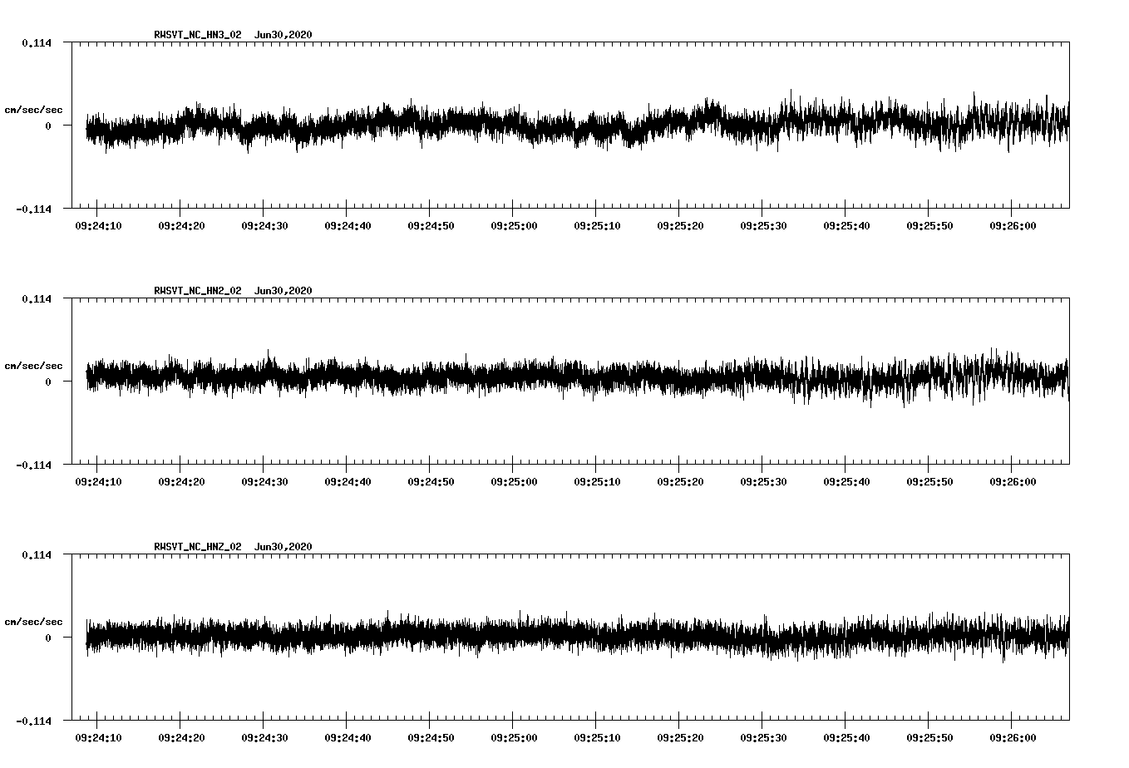Pick the 09:25:00 time label under HNZ plot
This screenshot has height=768, width=1129.
pyautogui.click(x=514, y=737)
